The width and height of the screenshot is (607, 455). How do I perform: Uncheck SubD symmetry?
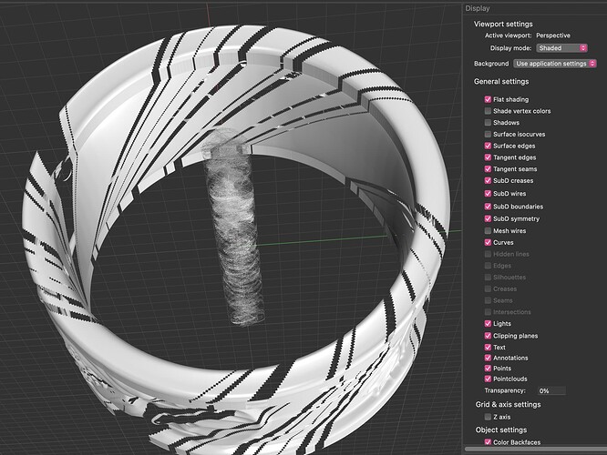488,218
